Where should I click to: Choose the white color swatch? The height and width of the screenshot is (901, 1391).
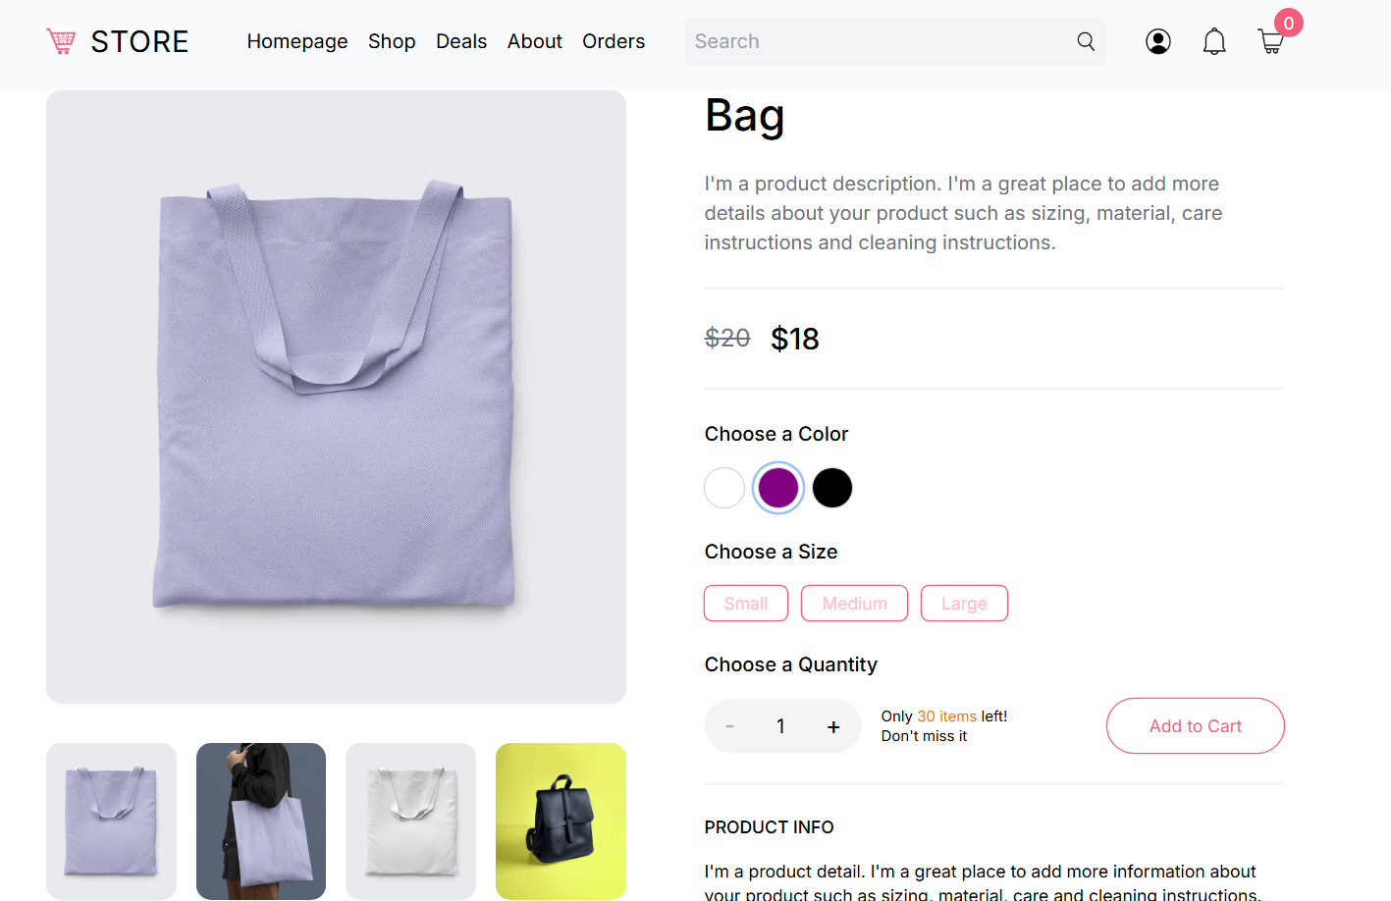click(724, 488)
